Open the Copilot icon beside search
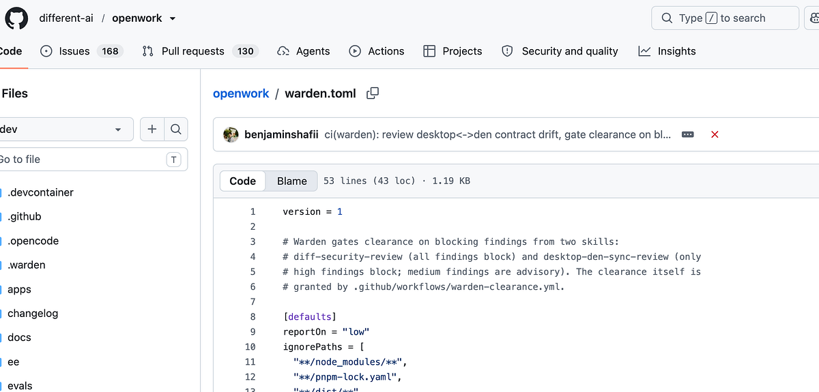819x392 pixels. point(814,18)
